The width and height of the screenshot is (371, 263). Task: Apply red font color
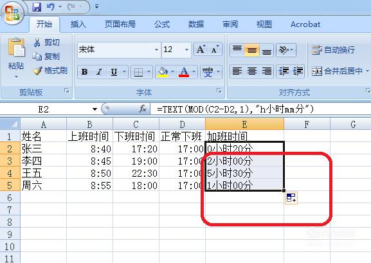pyautogui.click(x=184, y=72)
